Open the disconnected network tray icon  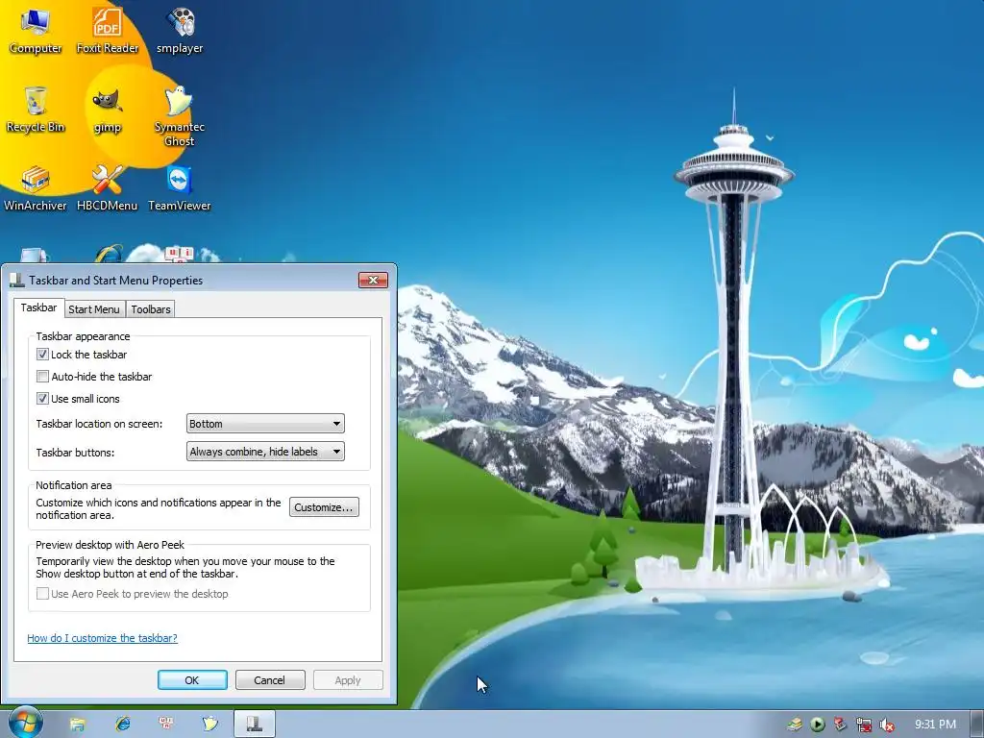pyautogui.click(x=864, y=725)
